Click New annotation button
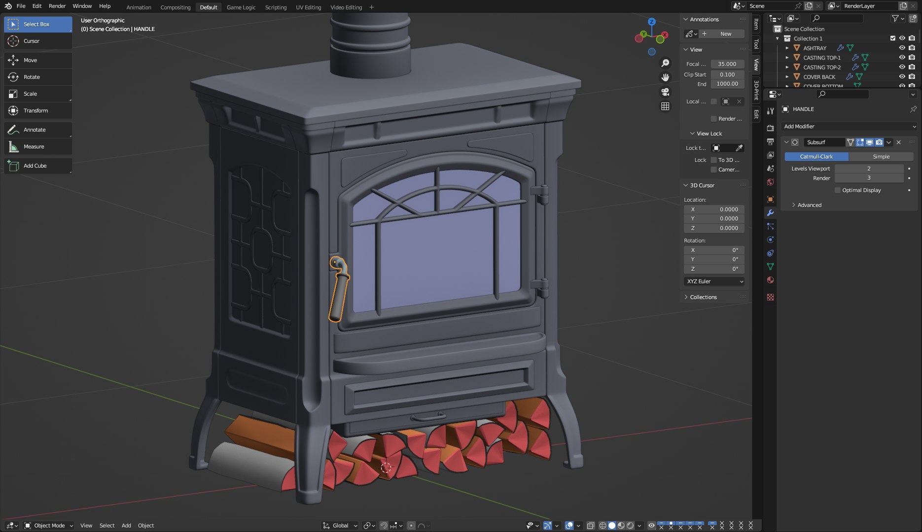Screen dimensions: 922x532 coord(722,34)
